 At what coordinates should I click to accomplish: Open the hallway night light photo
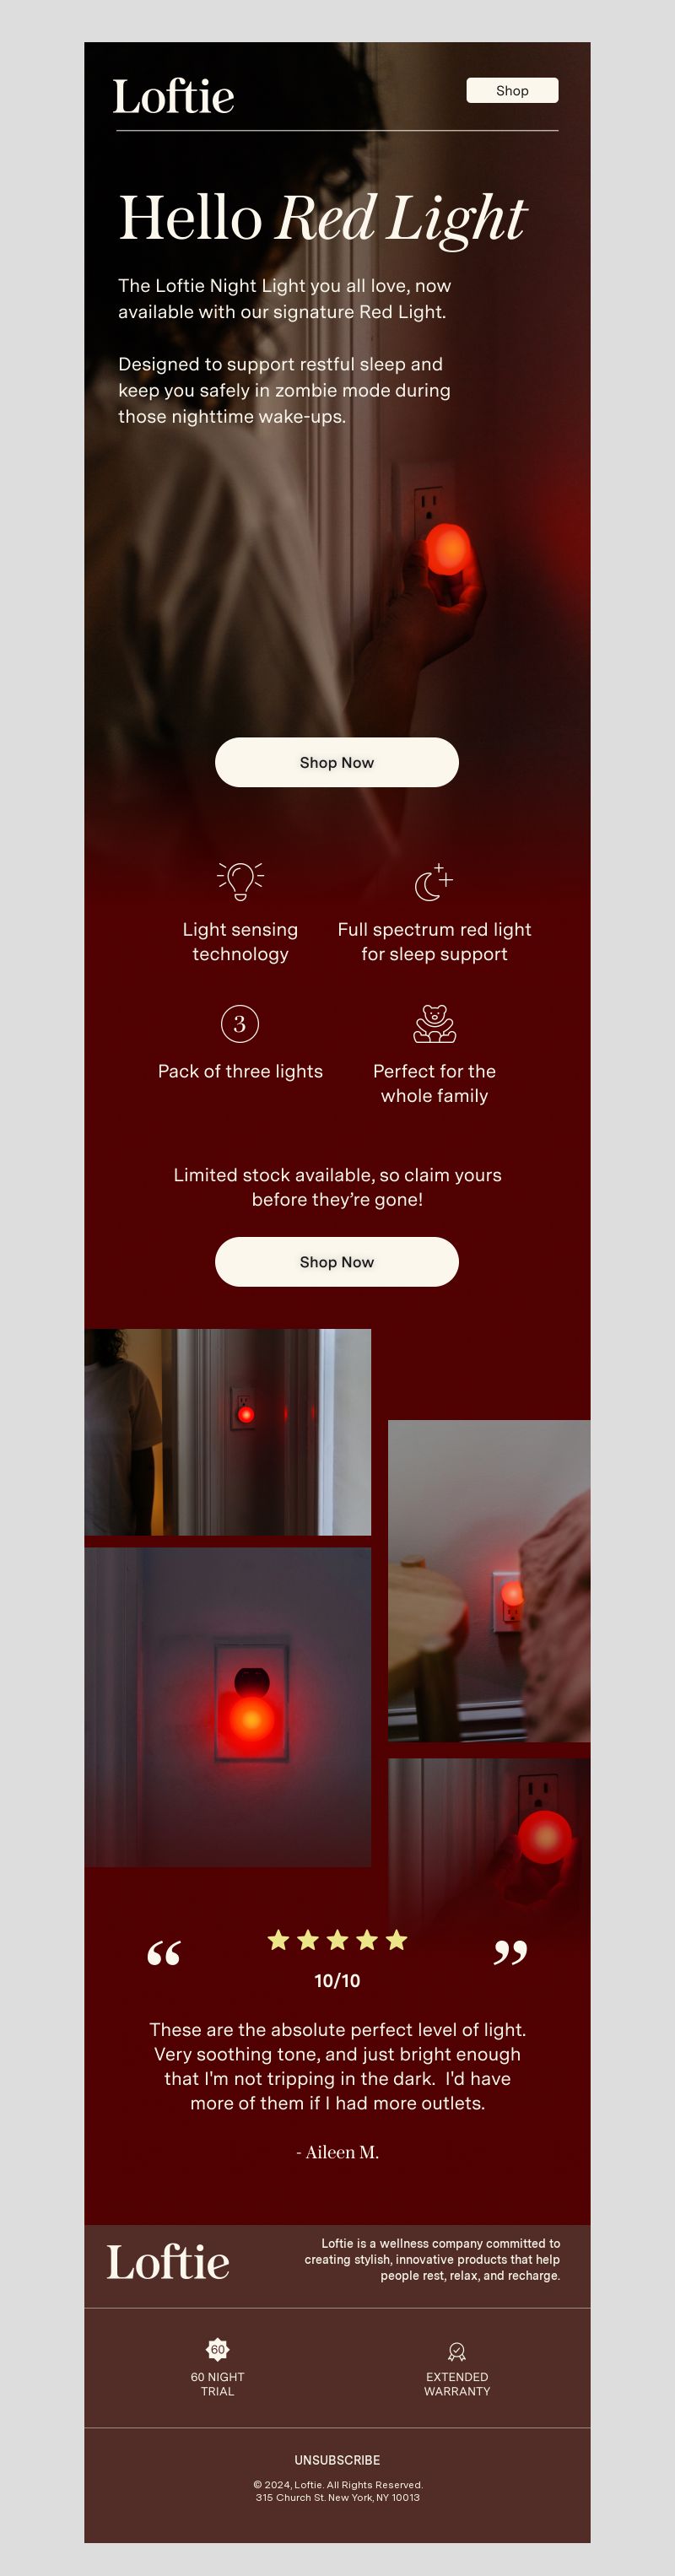(x=228, y=1432)
